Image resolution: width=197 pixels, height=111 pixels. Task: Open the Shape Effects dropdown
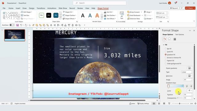(69, 18)
